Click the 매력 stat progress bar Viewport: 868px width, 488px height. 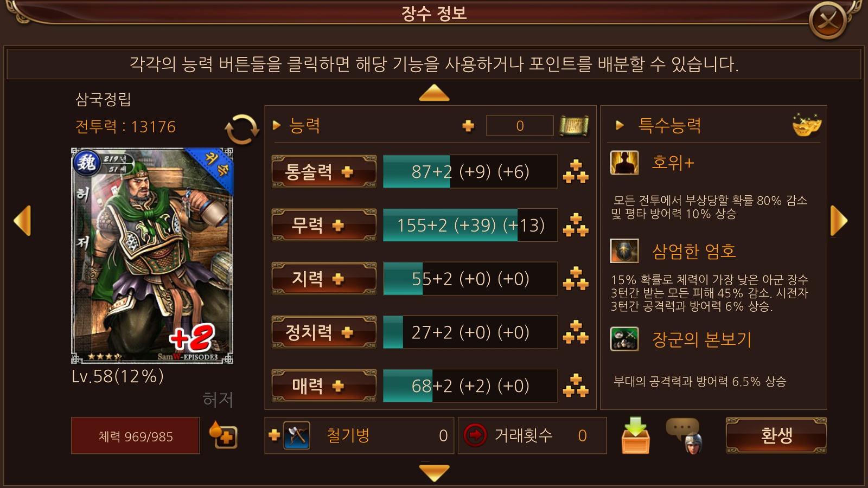[470, 386]
